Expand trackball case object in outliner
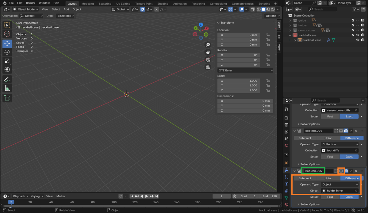 [x=295, y=40]
